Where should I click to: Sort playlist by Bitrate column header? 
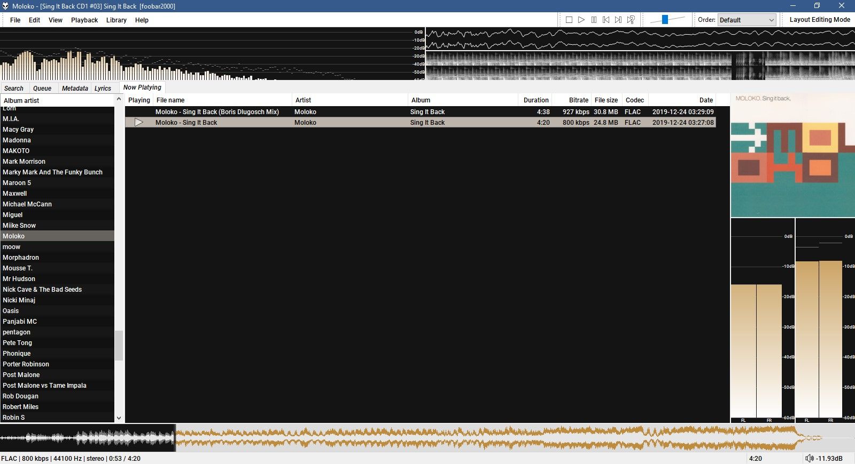[578, 100]
